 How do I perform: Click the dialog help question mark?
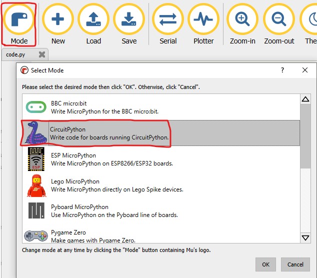(282, 70)
